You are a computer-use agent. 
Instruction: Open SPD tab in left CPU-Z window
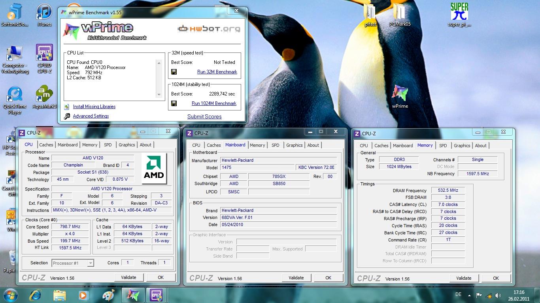[x=108, y=145]
